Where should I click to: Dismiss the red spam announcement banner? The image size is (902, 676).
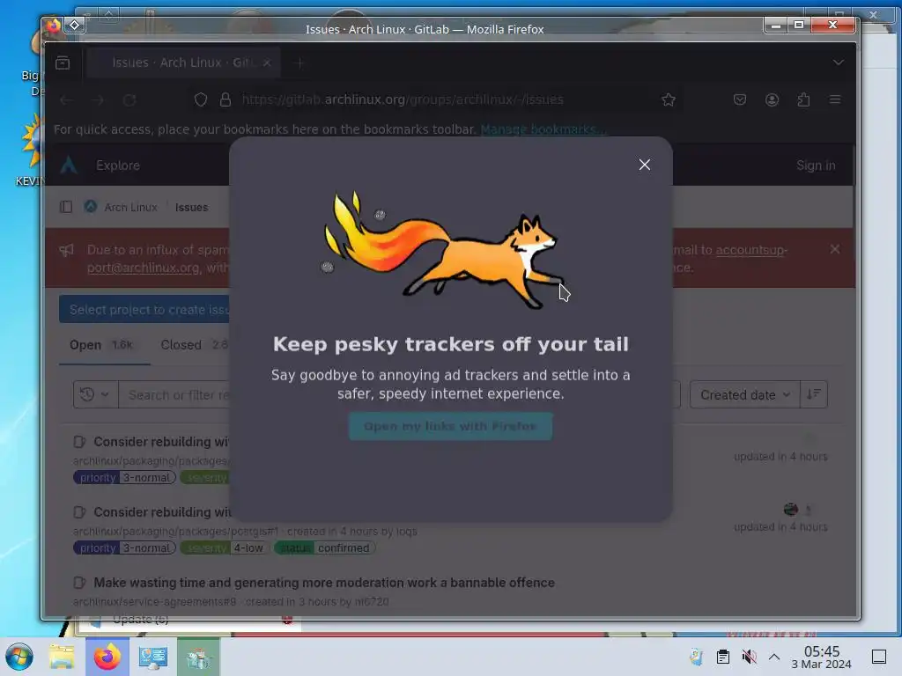(x=835, y=249)
